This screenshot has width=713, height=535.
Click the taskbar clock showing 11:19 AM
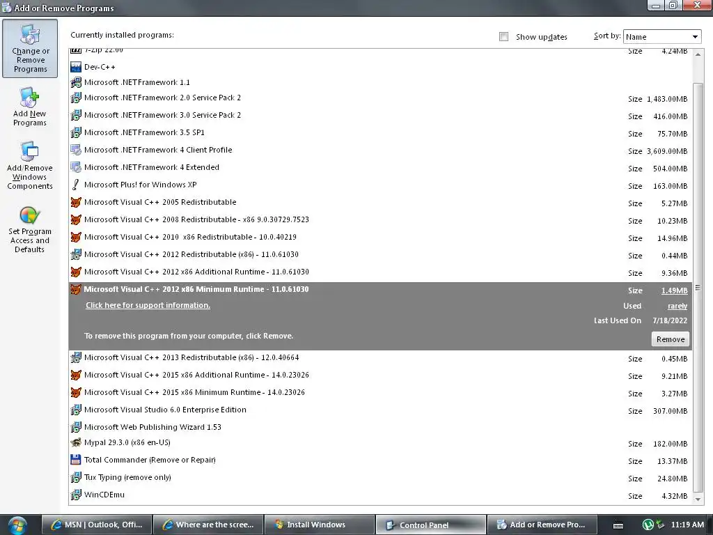[687, 525]
